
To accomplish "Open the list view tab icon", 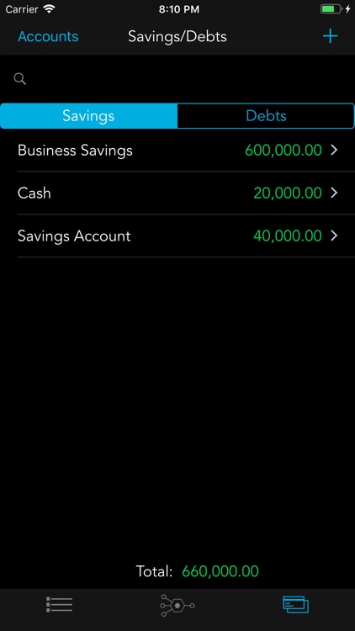I will (59, 605).
